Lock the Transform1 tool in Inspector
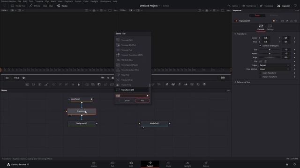Image resolution: width=300 pixels, height=168 pixels. pyautogui.click(x=292, y=21)
